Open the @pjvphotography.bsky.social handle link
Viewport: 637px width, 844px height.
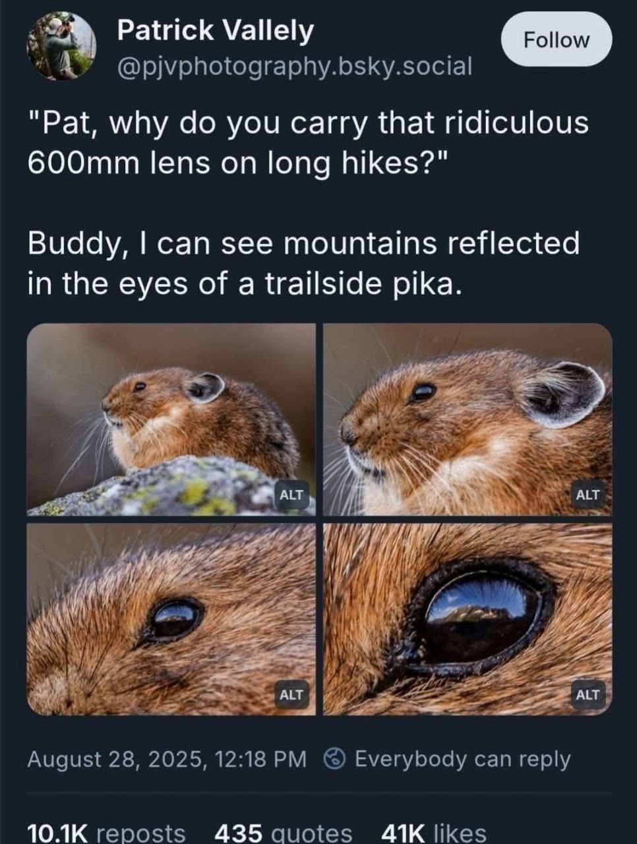coord(295,66)
